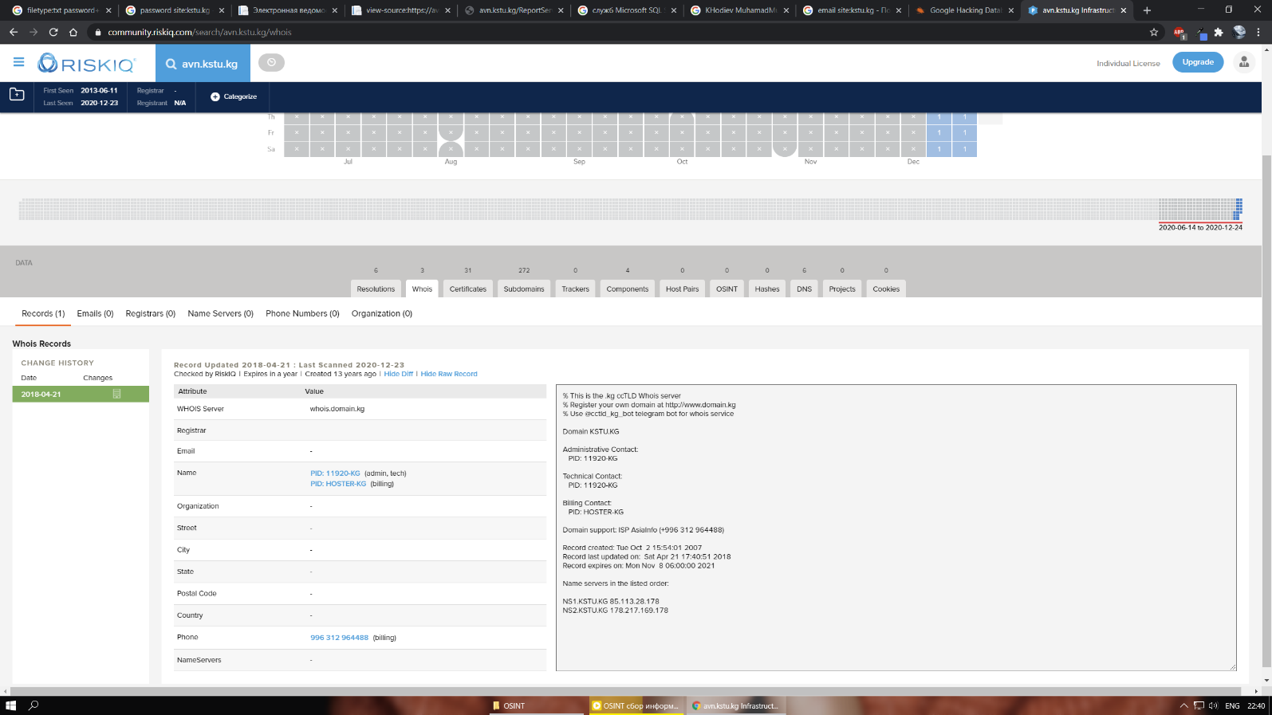Screen dimensions: 1272x715
Task: Click the color picker extension icon
Action: click(1199, 33)
